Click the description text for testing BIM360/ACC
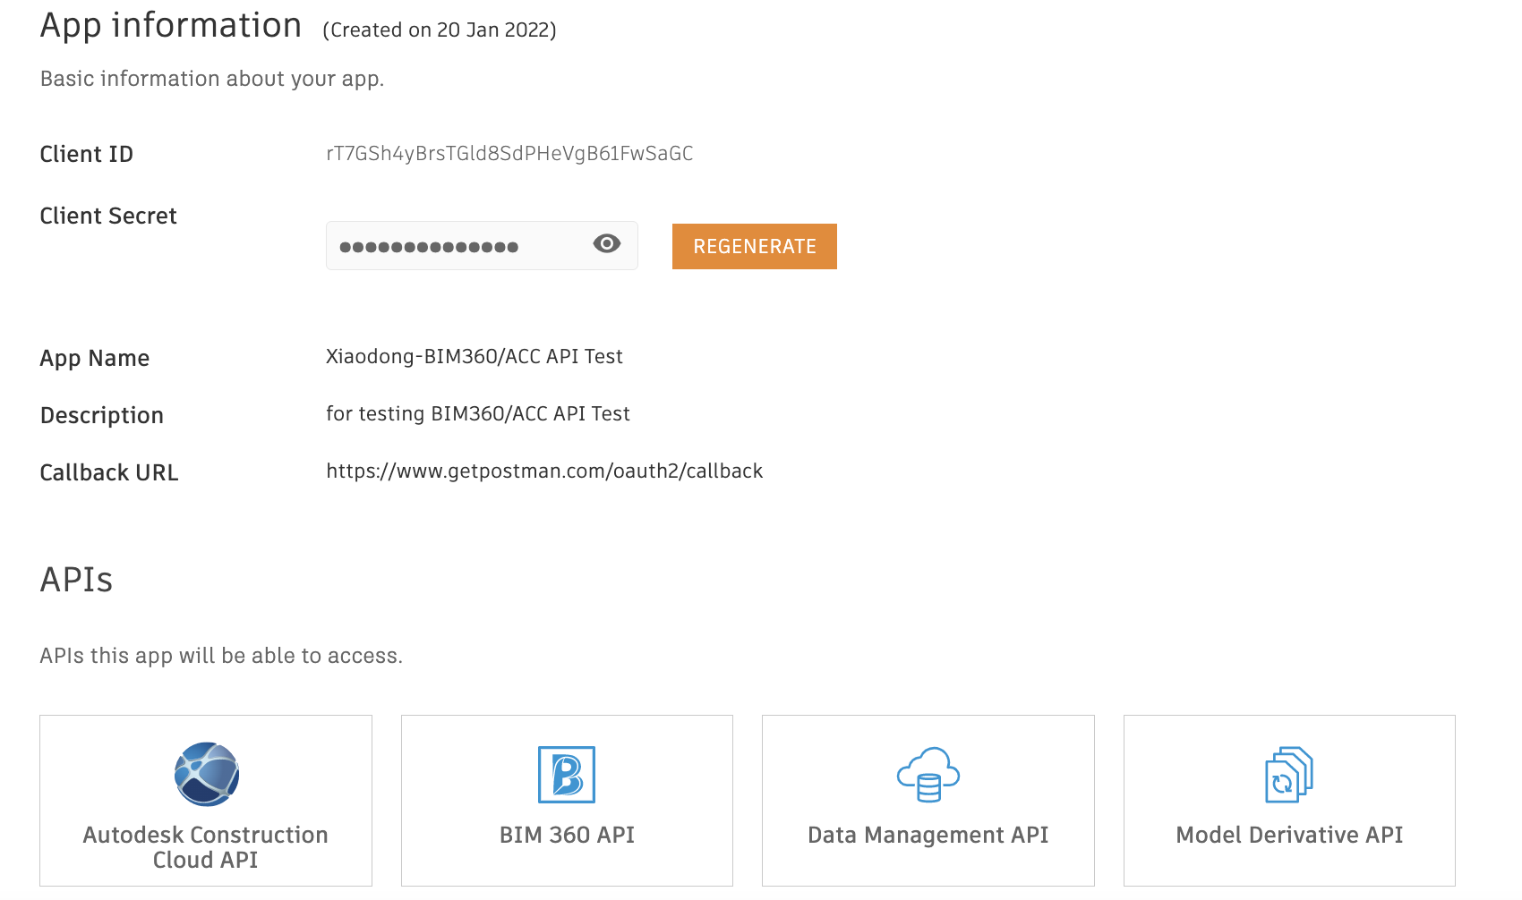Screen dimensions: 1522x900 (x=478, y=414)
